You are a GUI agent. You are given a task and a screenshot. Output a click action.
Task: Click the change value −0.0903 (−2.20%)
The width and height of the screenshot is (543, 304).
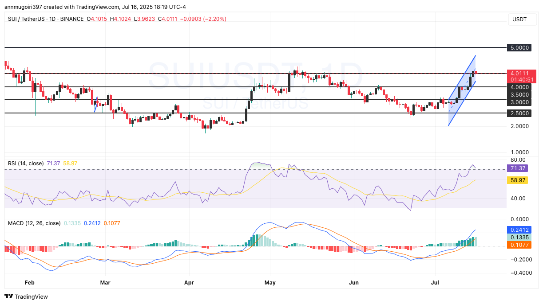point(204,19)
